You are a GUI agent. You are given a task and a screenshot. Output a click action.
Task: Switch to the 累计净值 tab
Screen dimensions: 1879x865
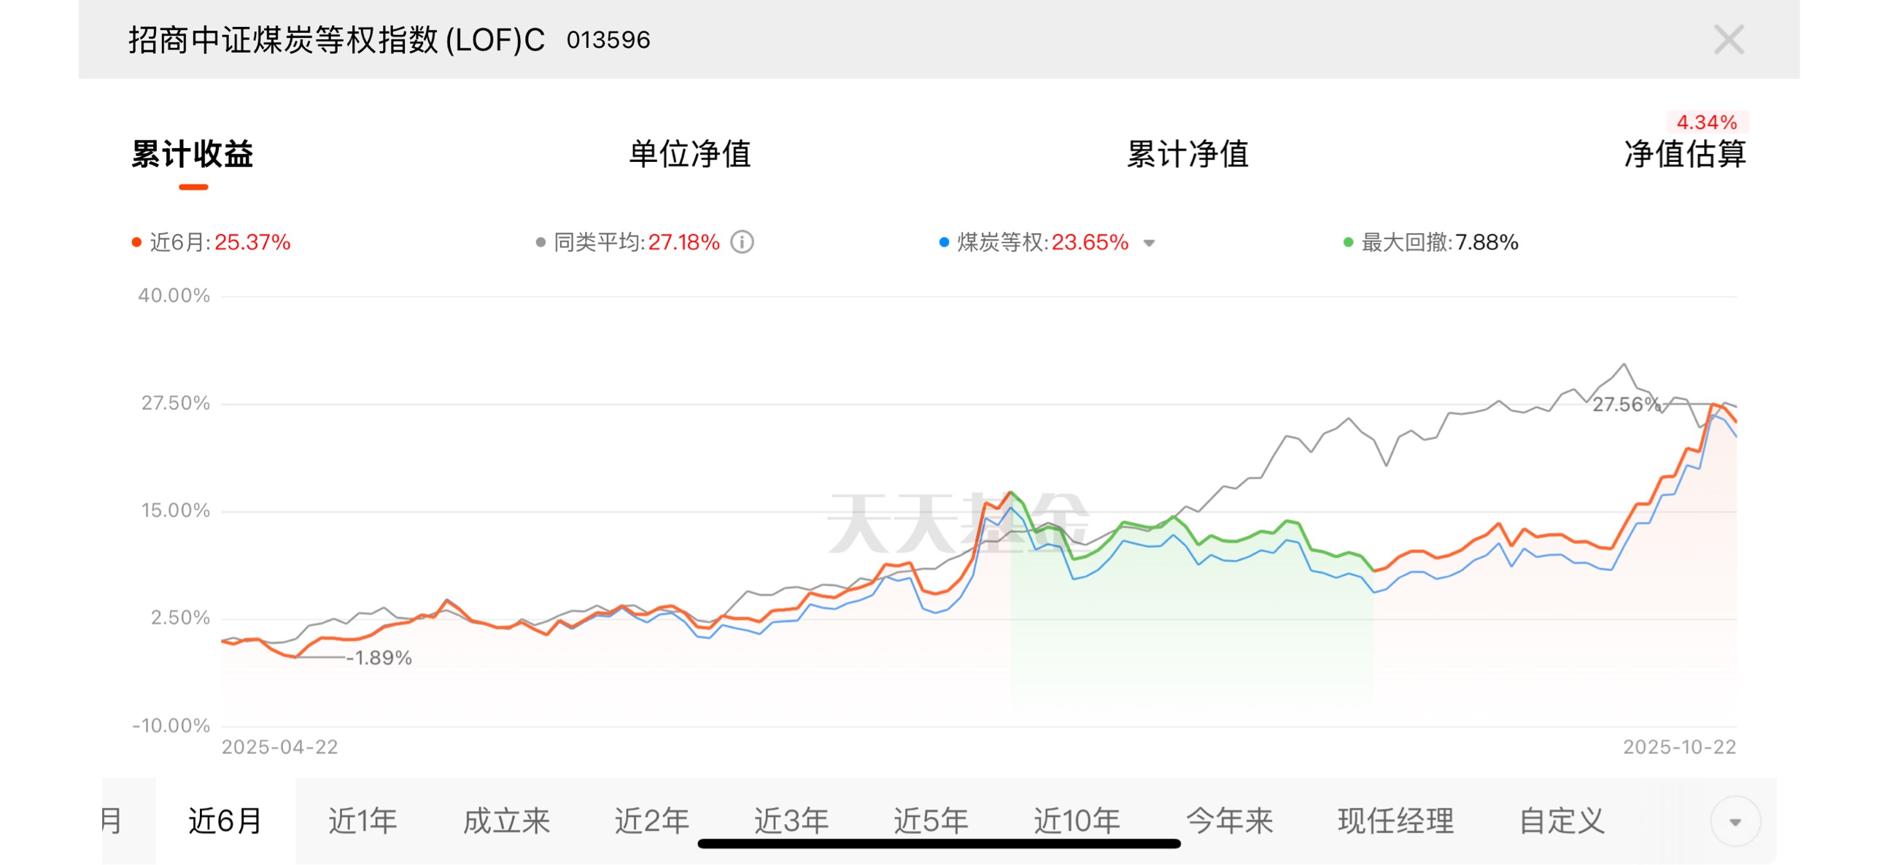(x=1187, y=154)
